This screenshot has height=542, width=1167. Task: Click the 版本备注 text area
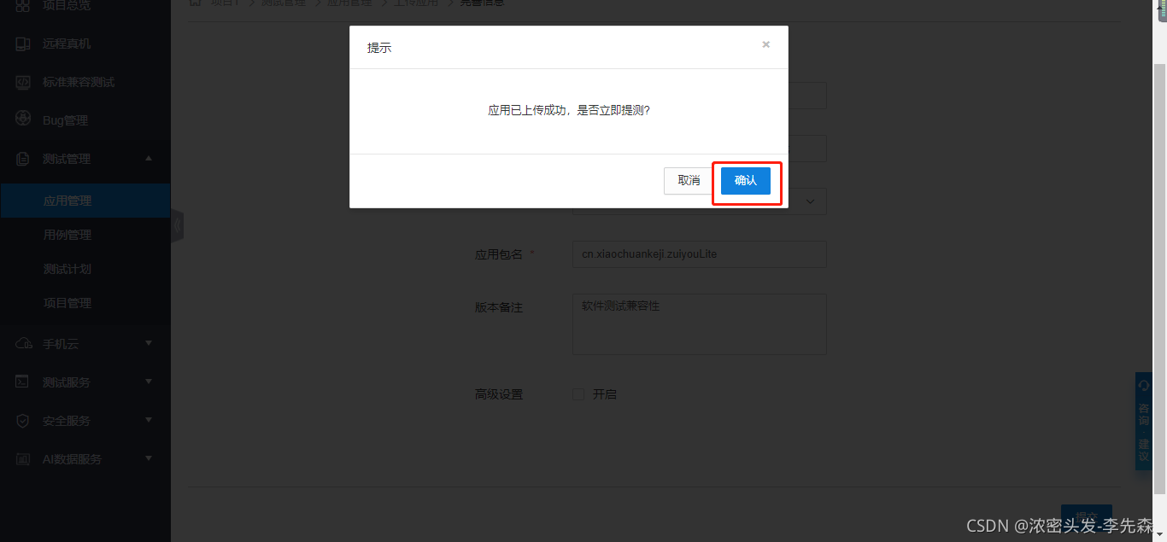pyautogui.click(x=699, y=324)
